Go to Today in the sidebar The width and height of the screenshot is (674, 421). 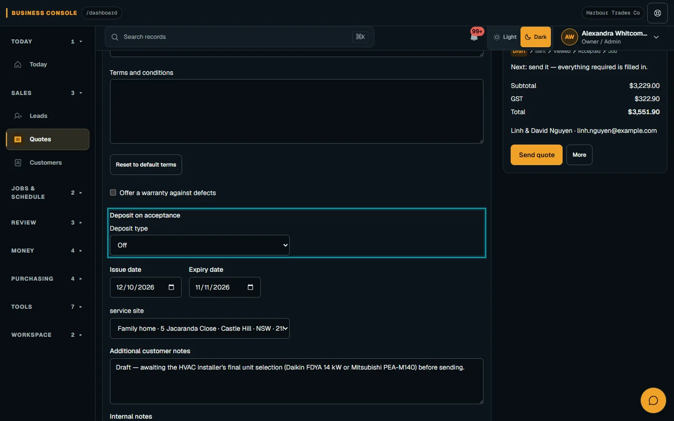coord(47,65)
